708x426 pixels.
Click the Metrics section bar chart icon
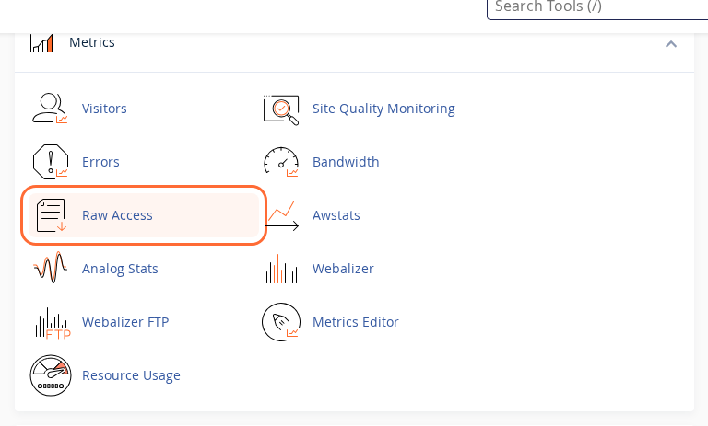[41, 42]
